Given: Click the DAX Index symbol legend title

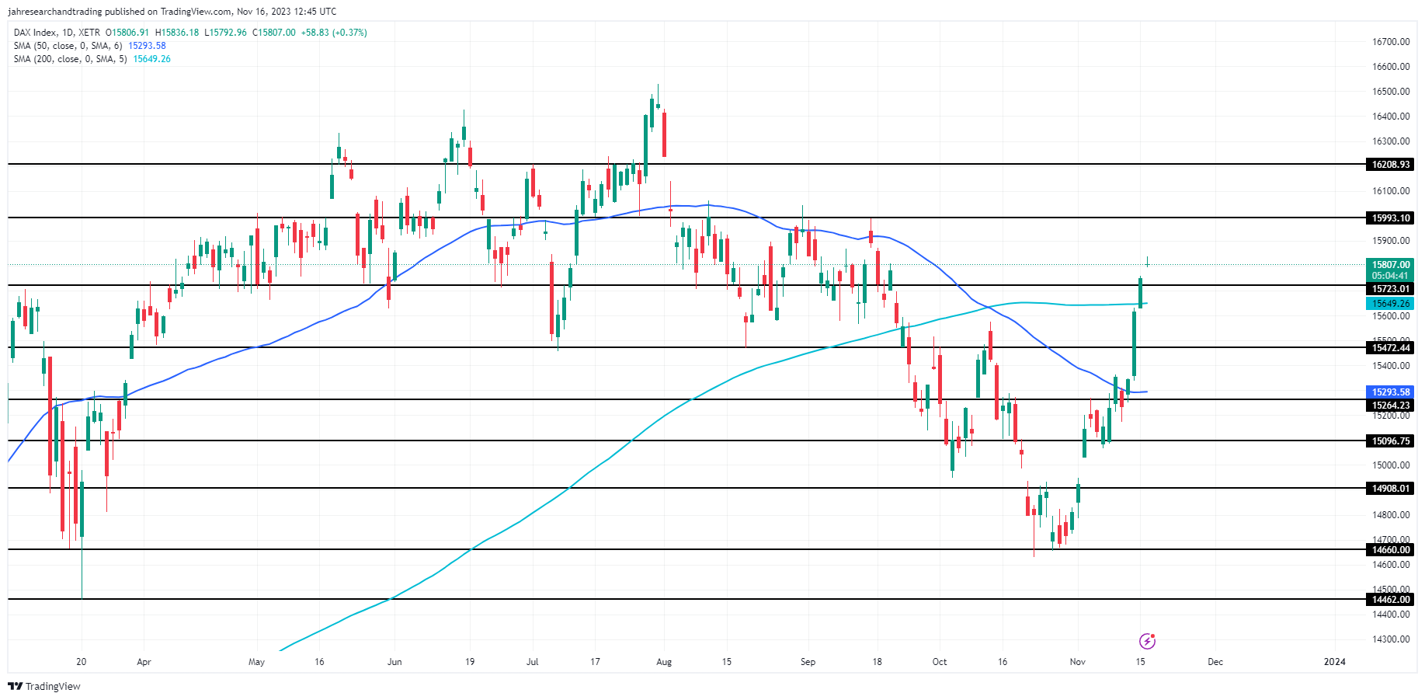Looking at the screenshot, I should tap(35, 33).
